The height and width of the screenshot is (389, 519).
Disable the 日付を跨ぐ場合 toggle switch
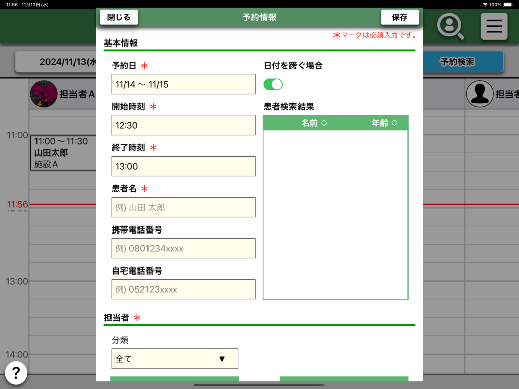click(273, 84)
